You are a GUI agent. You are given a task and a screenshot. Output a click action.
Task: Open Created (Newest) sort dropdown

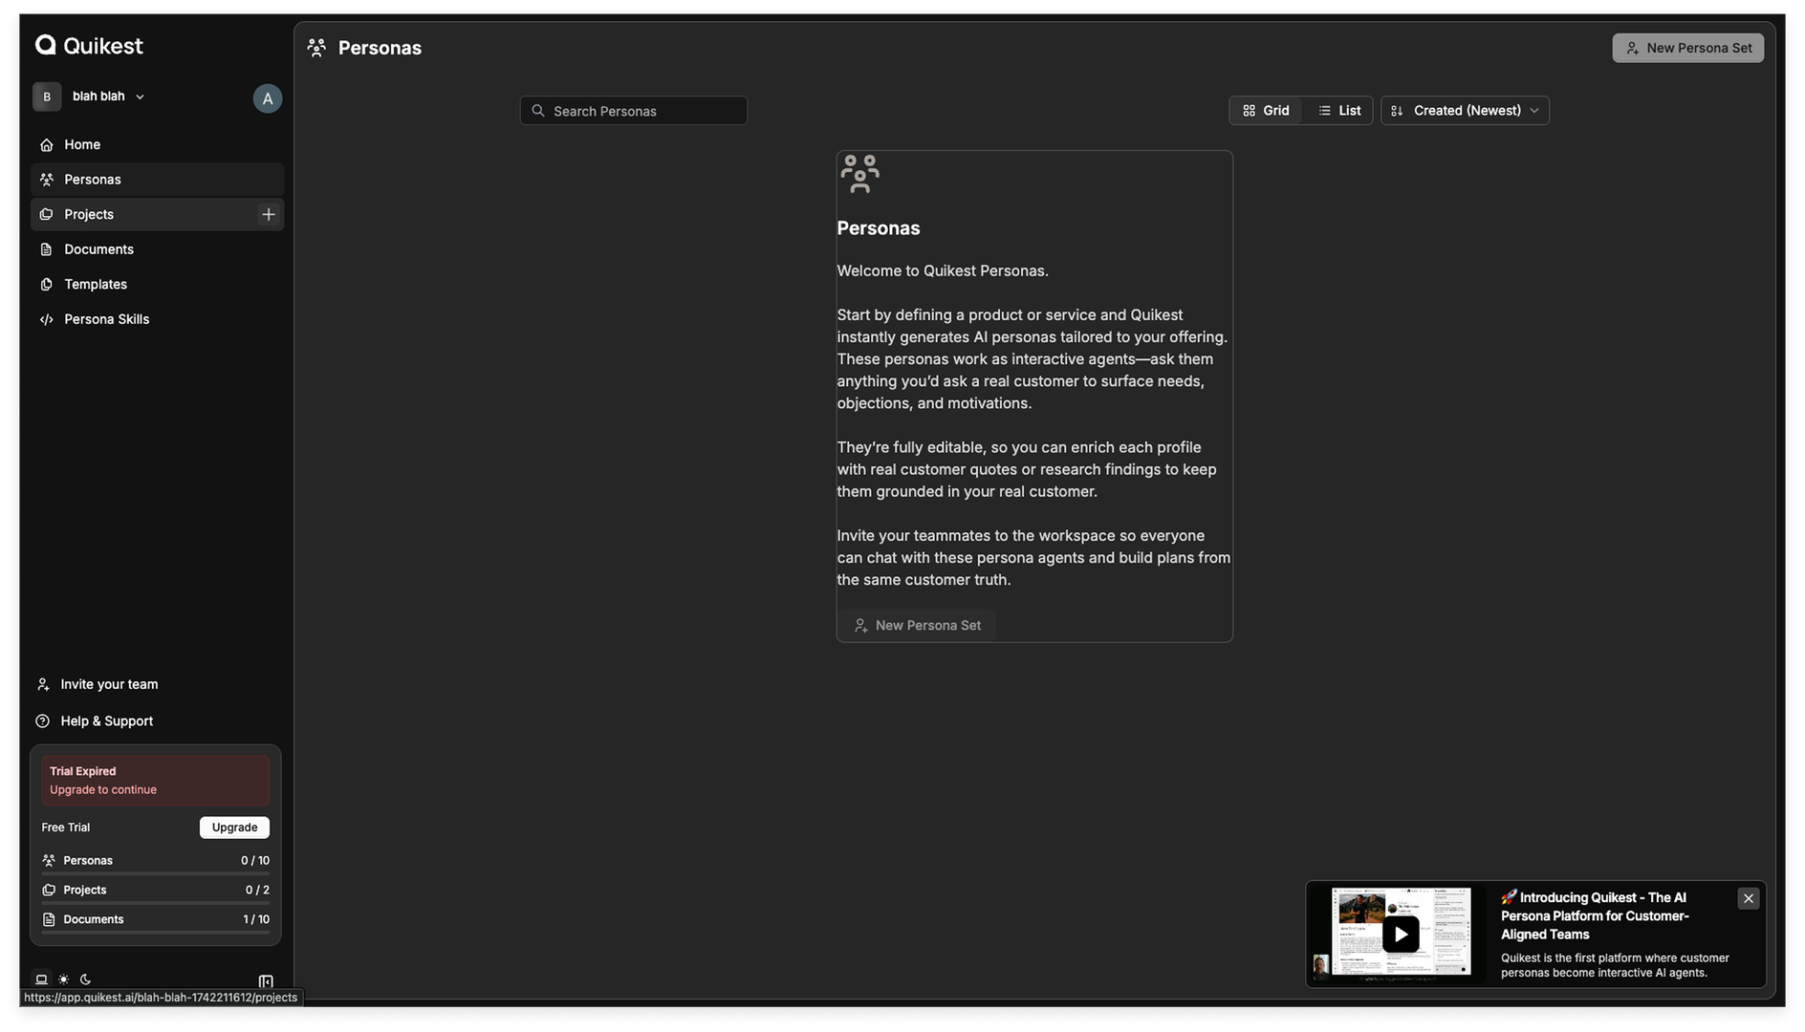point(1465,111)
